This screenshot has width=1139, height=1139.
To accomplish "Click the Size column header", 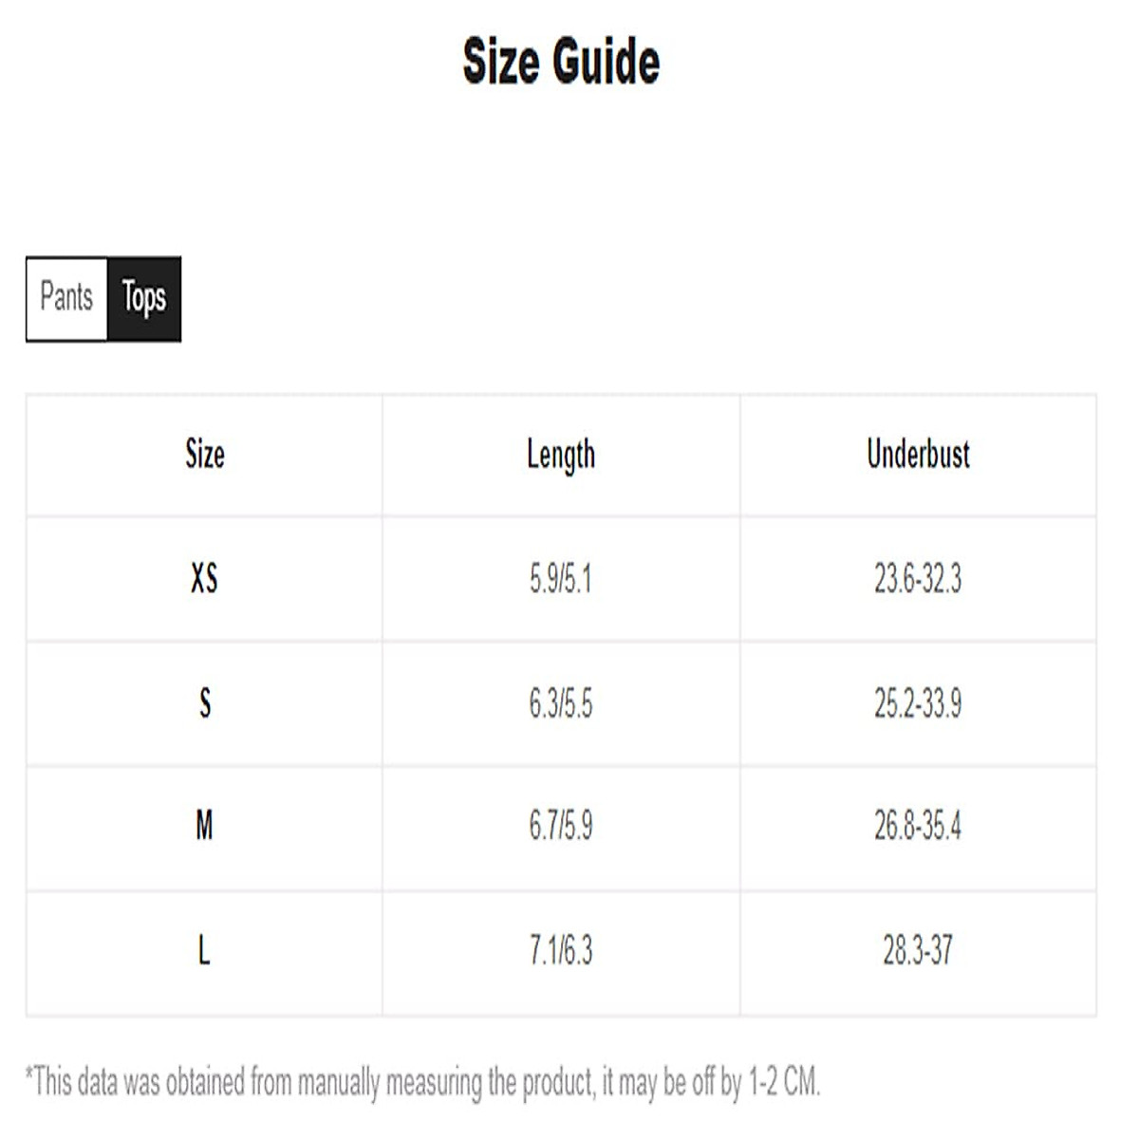I will point(204,455).
